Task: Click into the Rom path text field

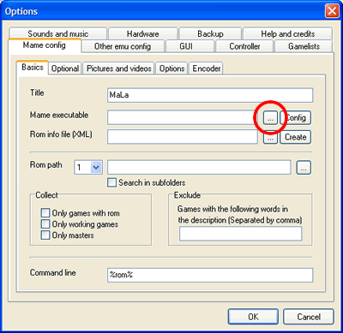Action: [x=199, y=168]
